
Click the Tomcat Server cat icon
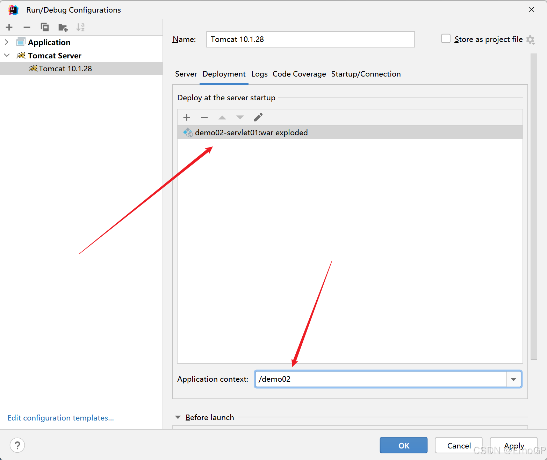point(21,55)
